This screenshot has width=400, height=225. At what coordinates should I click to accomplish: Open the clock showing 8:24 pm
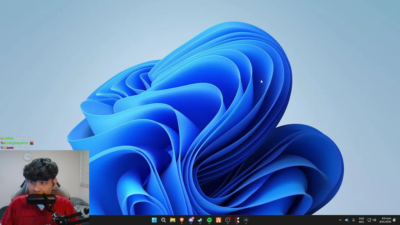385,220
